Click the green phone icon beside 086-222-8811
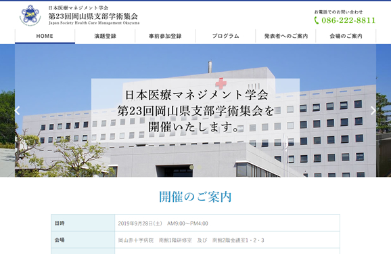Viewport: 391px width, 254px height. (x=317, y=20)
